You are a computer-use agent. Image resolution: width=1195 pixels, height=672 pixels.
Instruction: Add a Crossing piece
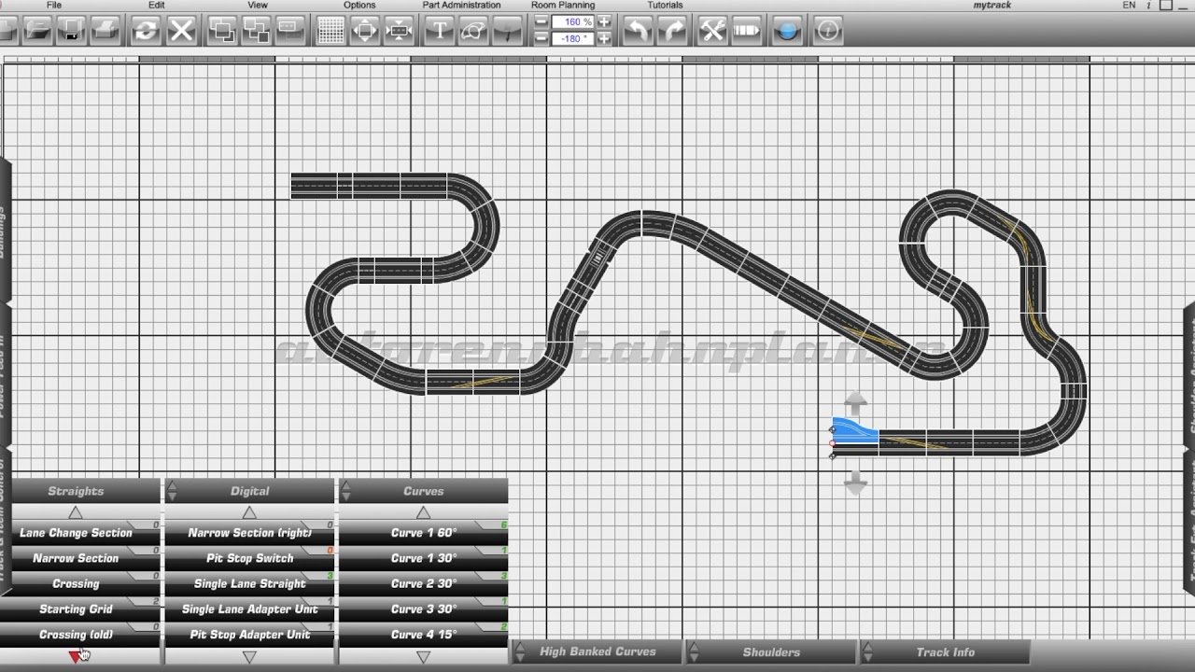pyautogui.click(x=77, y=583)
